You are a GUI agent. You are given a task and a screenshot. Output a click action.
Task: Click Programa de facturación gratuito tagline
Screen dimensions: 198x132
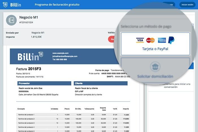pos(57,5)
